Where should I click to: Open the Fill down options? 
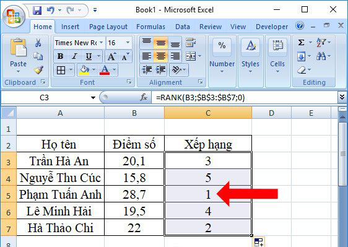(303, 56)
